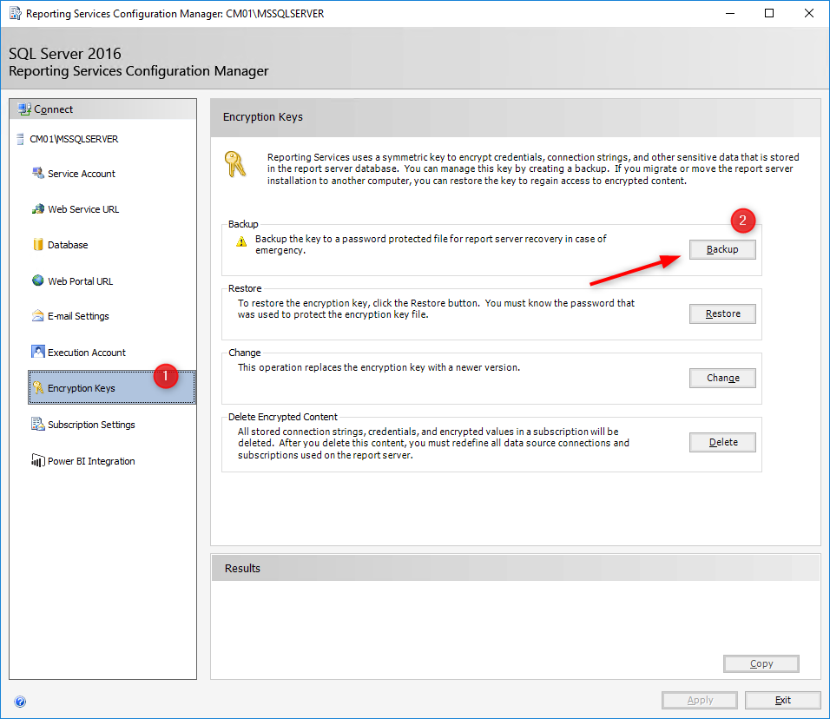This screenshot has width=830, height=719.
Task: Copy the results text
Action: pyautogui.click(x=761, y=664)
